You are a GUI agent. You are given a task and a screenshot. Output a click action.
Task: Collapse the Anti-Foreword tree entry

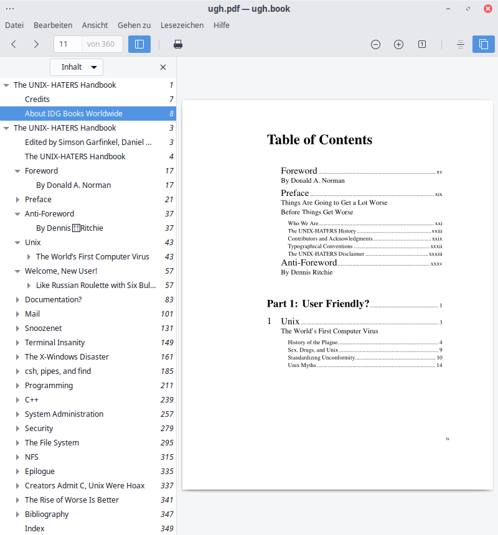pyautogui.click(x=17, y=214)
